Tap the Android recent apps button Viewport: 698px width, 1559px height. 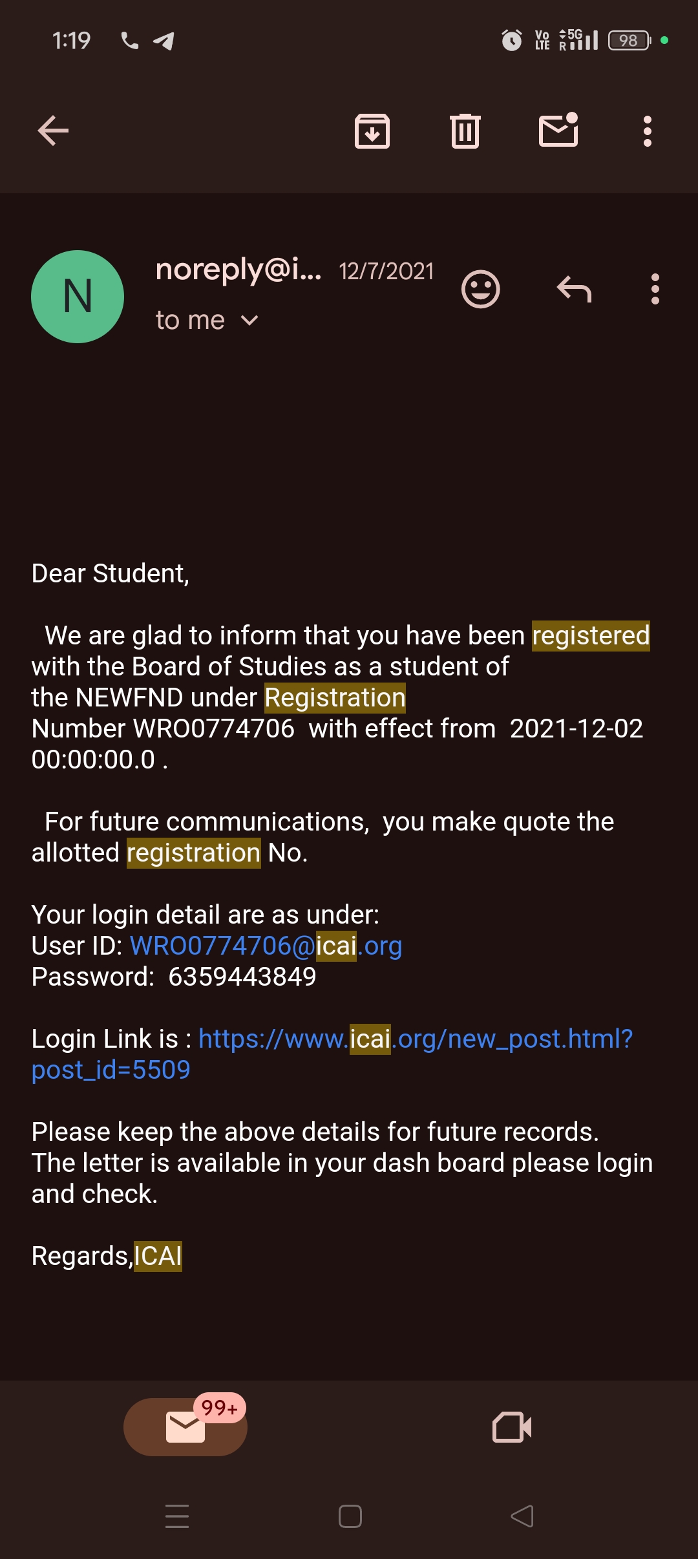tap(176, 1516)
